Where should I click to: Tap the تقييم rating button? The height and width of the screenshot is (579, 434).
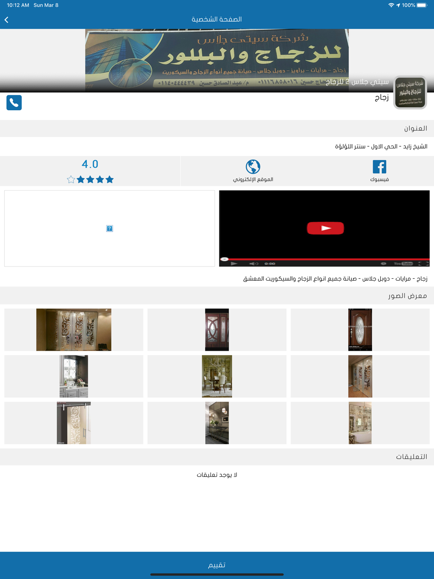(x=217, y=565)
